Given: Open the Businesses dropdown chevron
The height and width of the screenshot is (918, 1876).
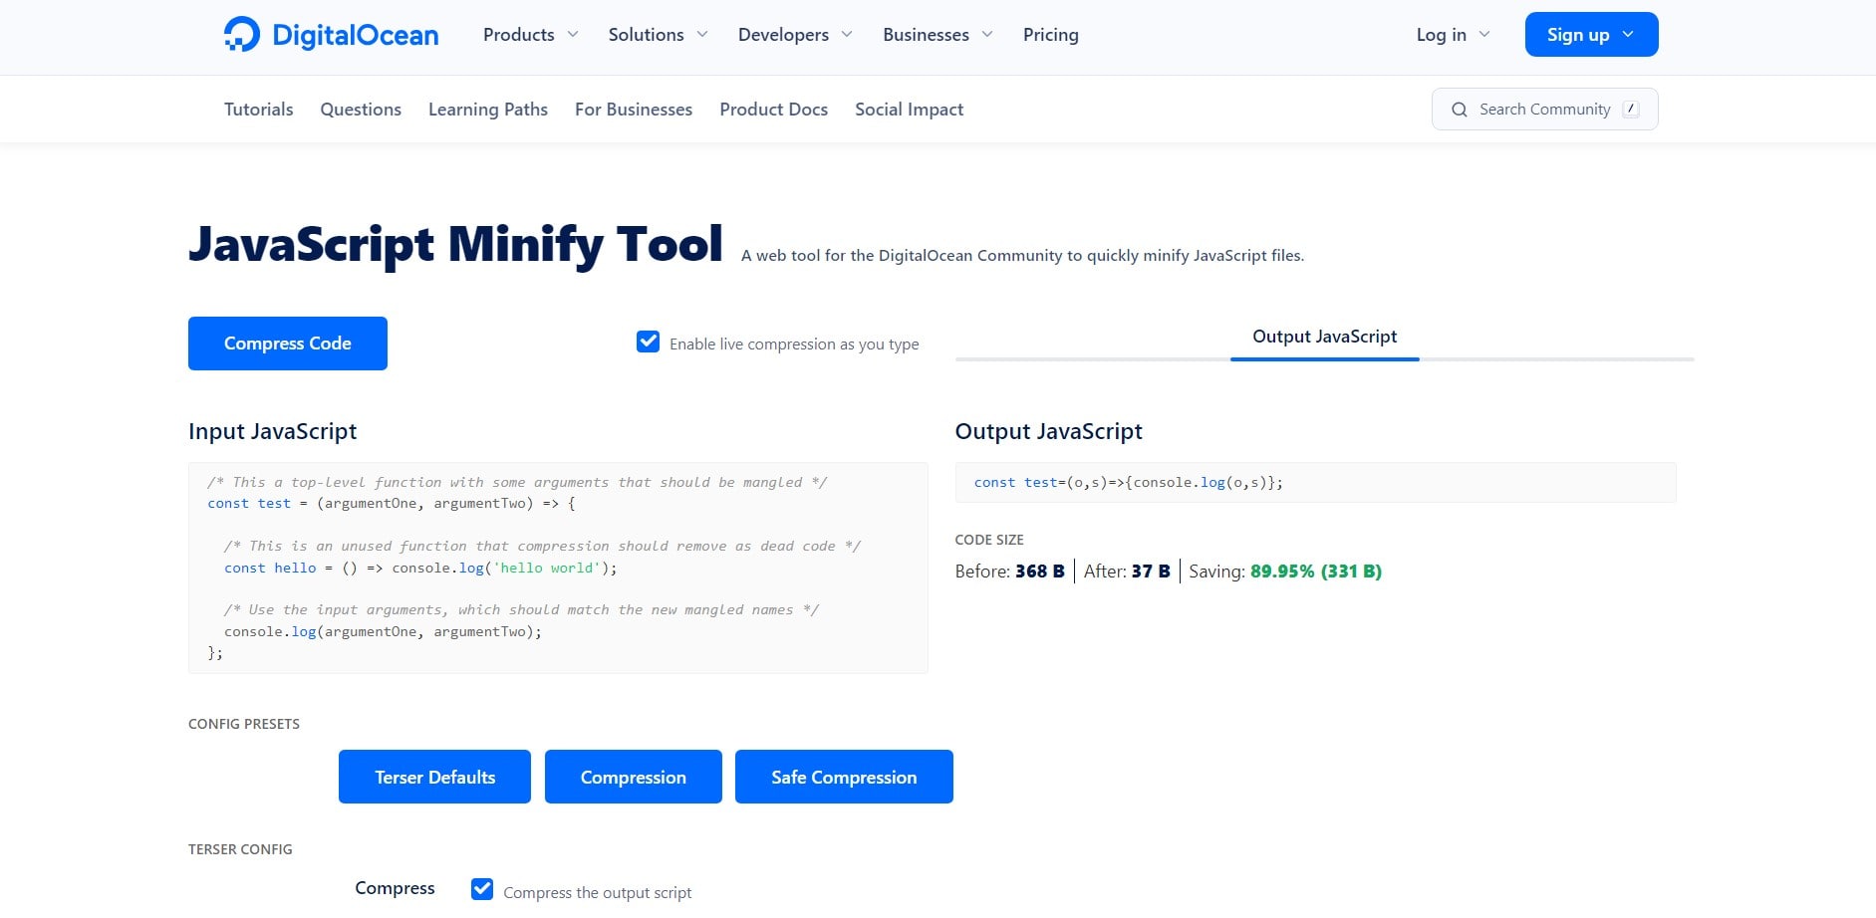Looking at the screenshot, I should tap(987, 34).
